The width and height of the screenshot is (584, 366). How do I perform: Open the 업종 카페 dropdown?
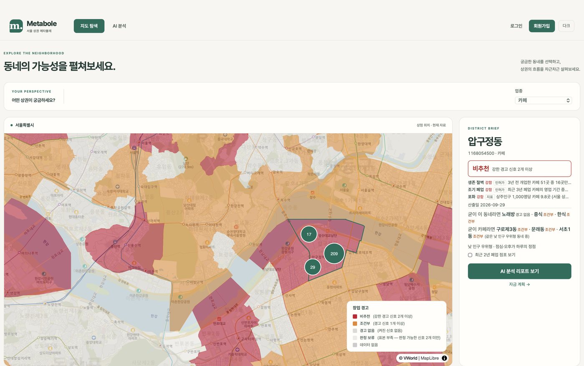point(543,100)
